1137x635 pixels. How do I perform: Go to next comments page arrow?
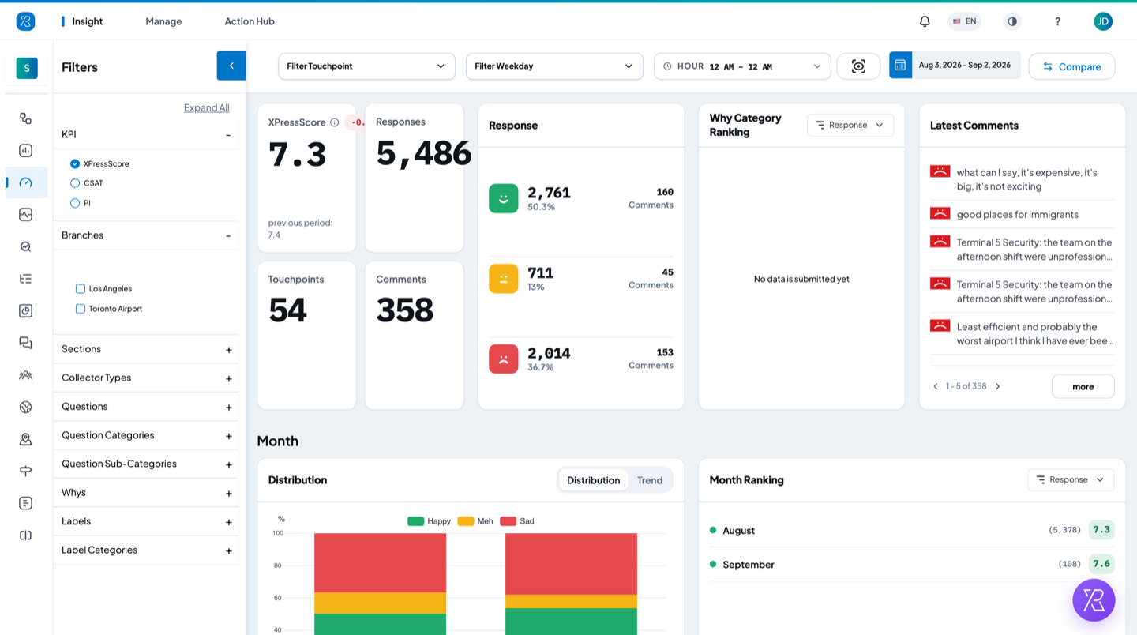pyautogui.click(x=997, y=386)
